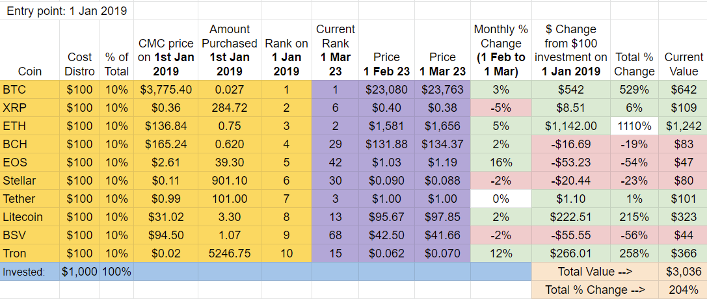Select EOS dollar change -$53.23
Screen dimensions: 707x299
click(x=571, y=162)
